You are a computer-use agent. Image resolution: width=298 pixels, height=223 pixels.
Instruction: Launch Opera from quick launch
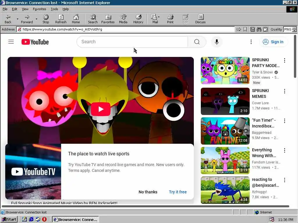click(44, 220)
